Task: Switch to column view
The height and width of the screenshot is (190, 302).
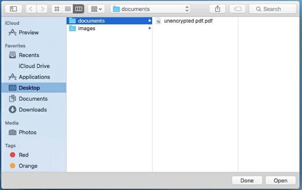Action: click(x=79, y=9)
